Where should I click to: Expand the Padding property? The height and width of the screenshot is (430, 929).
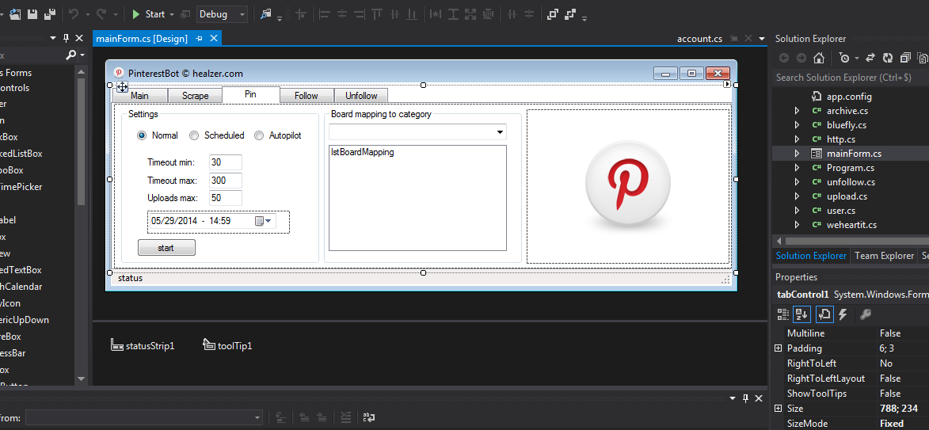click(x=779, y=348)
